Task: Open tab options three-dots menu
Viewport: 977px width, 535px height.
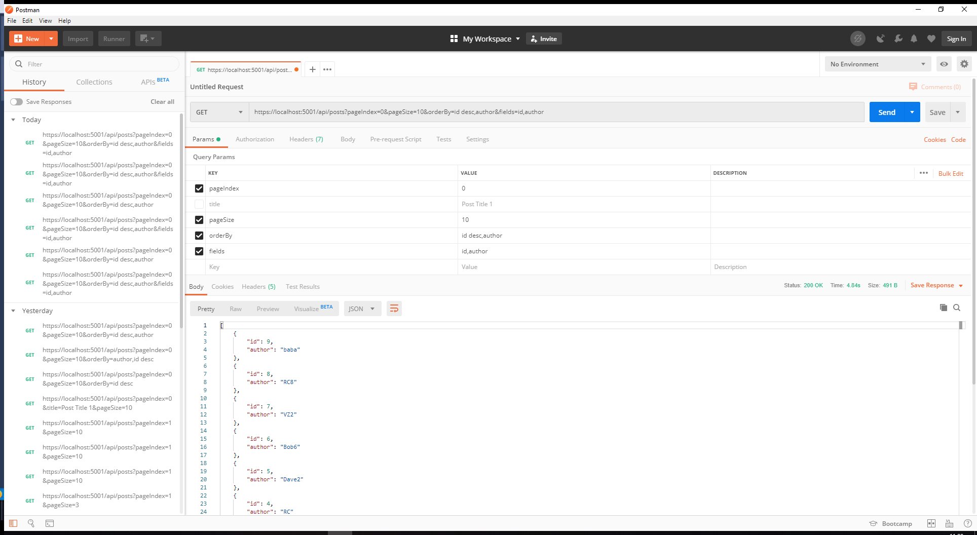Action: pos(327,69)
